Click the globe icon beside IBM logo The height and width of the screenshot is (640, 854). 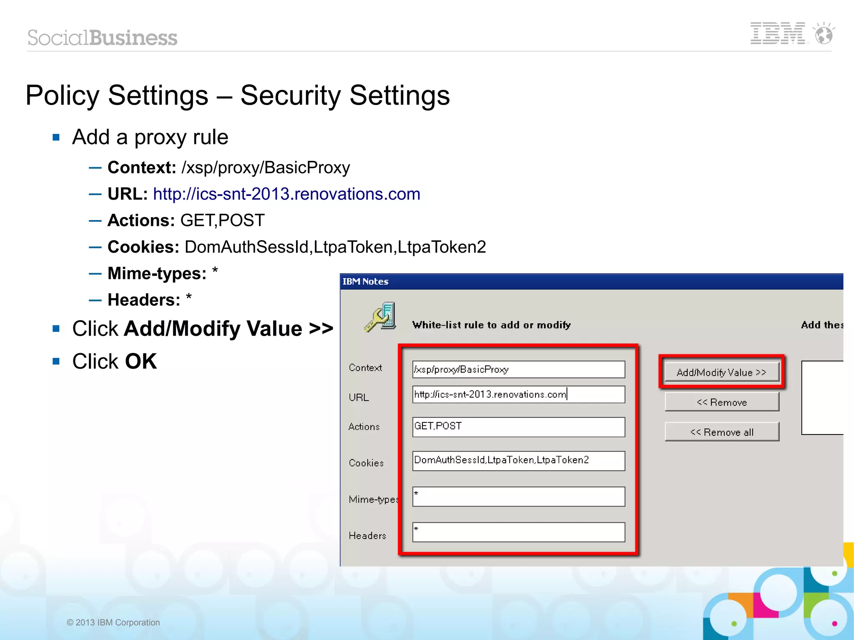824,33
